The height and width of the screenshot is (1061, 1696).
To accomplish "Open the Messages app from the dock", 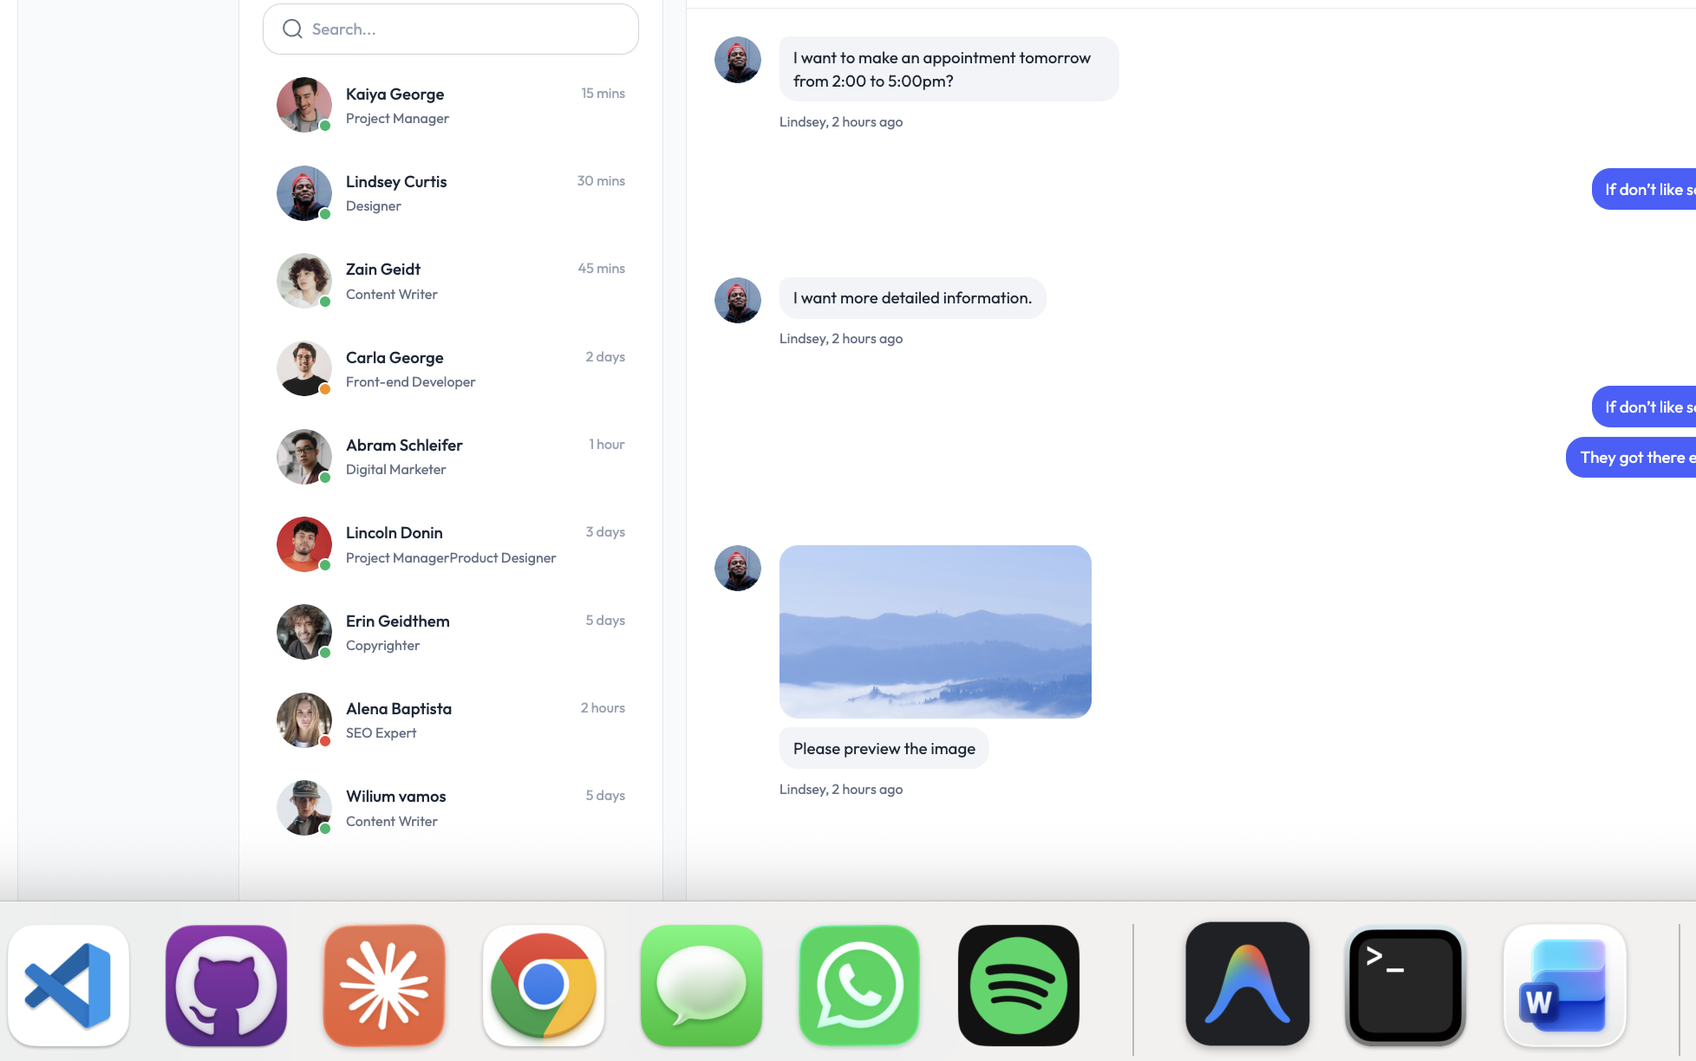I will 701,986.
